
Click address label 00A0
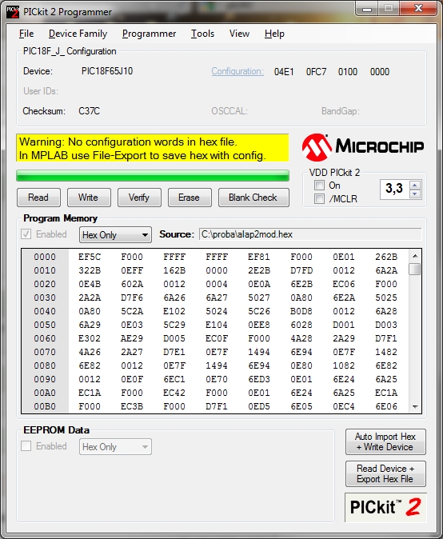click(45, 393)
